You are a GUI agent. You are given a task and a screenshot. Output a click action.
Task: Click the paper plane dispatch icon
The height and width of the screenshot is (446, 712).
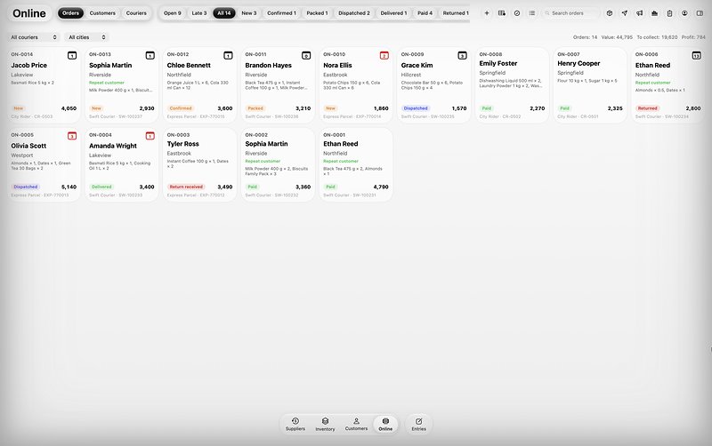pyautogui.click(x=625, y=13)
